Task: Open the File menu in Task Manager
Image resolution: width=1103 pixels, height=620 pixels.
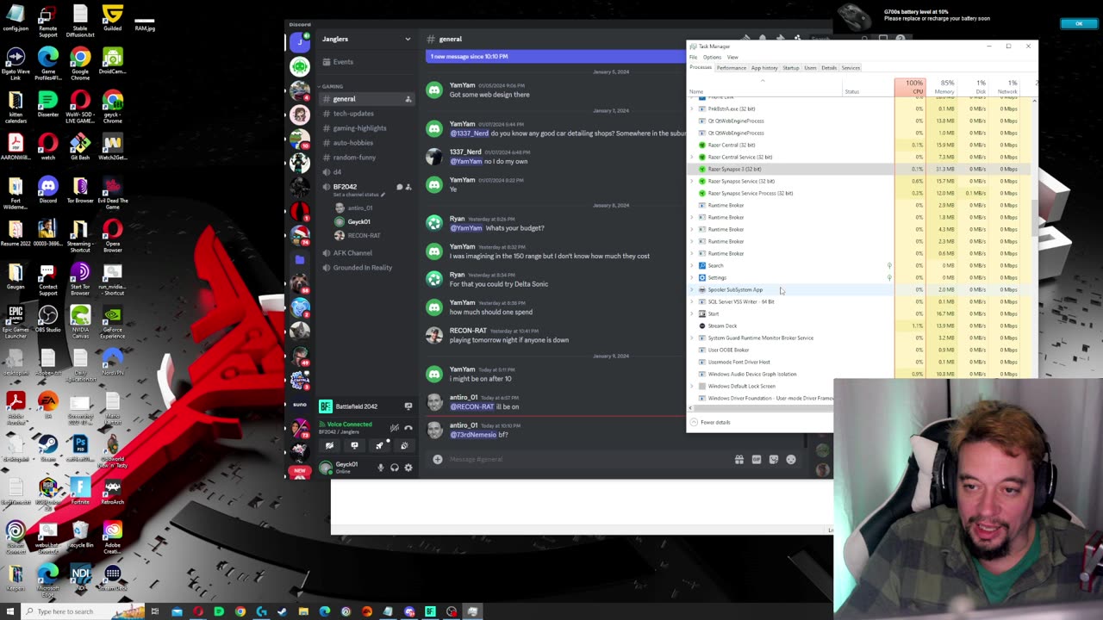Action: coord(693,58)
